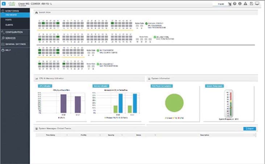Open the language selection dropdown
265x164 pixels.
coord(220,4)
